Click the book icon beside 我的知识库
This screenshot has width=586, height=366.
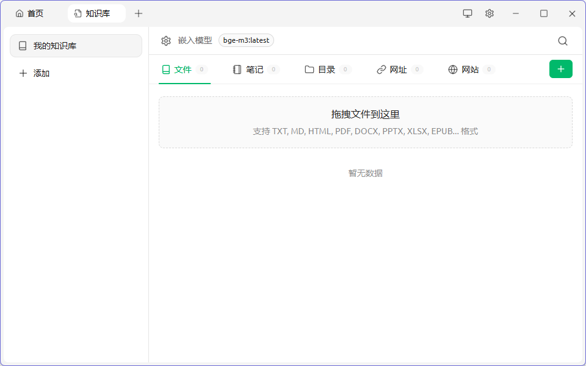coord(23,46)
